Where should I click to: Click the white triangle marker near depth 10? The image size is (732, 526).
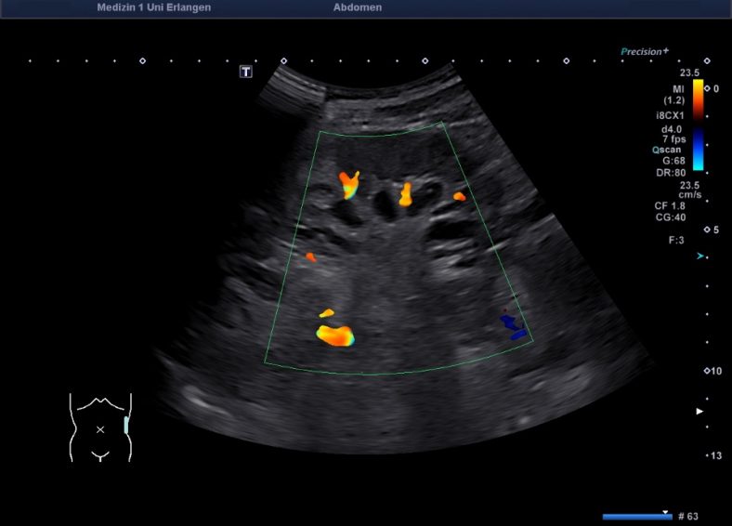(x=700, y=411)
